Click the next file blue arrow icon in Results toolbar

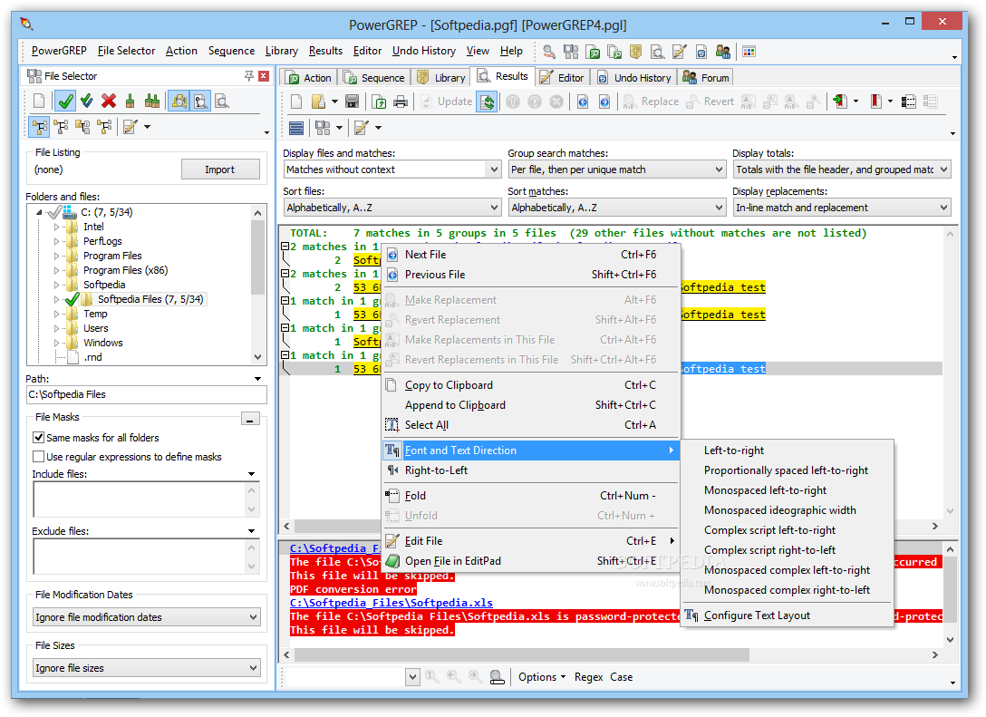pyautogui.click(x=604, y=102)
